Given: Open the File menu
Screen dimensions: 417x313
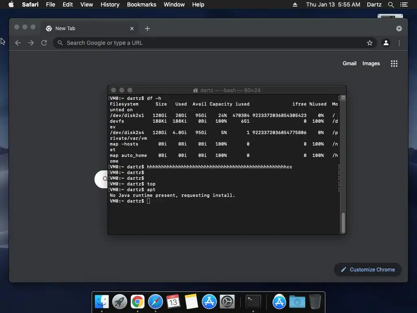Looking at the screenshot, I should click(50, 4).
